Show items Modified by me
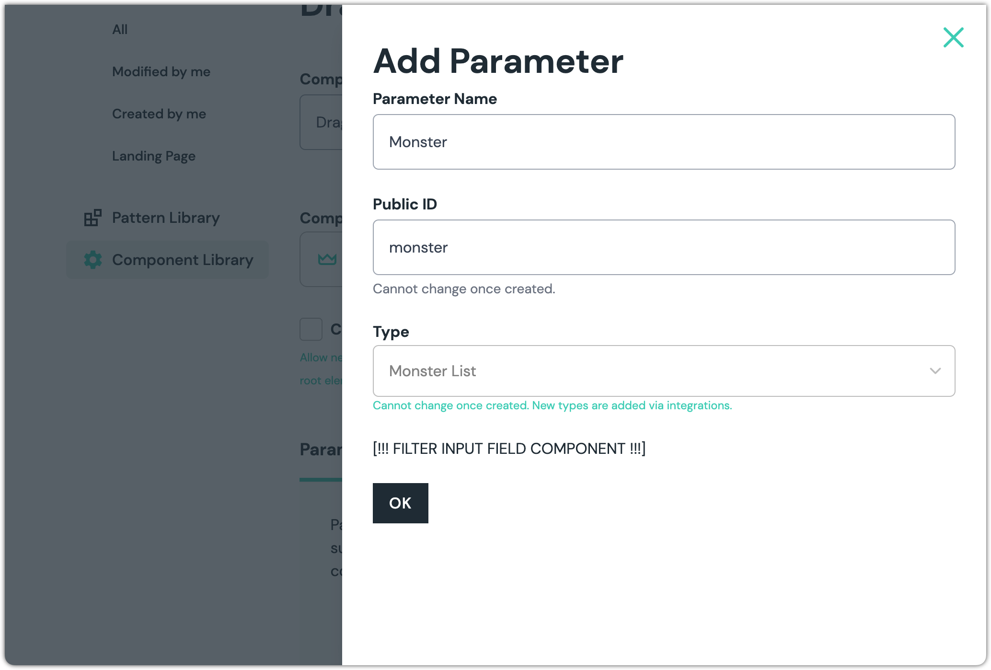Screen dimensions: 991x670 click(x=161, y=72)
